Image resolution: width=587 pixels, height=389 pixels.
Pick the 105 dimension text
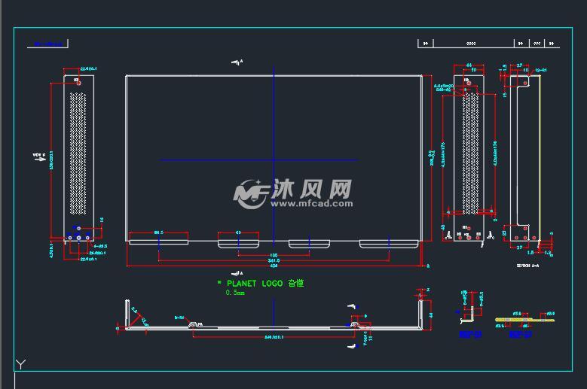[274, 255]
